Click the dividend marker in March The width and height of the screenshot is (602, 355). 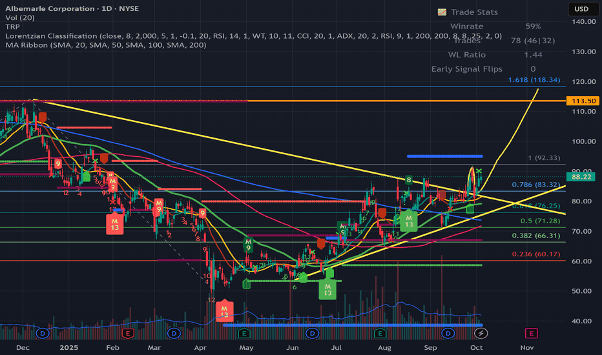point(174,334)
